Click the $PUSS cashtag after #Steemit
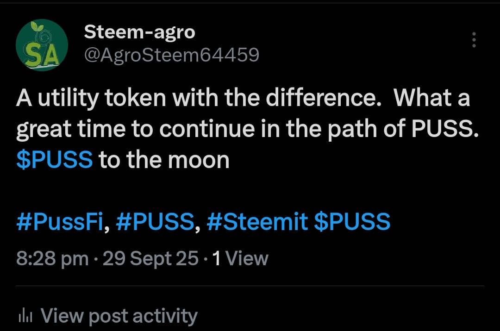The width and height of the screenshot is (500, 331). [352, 222]
